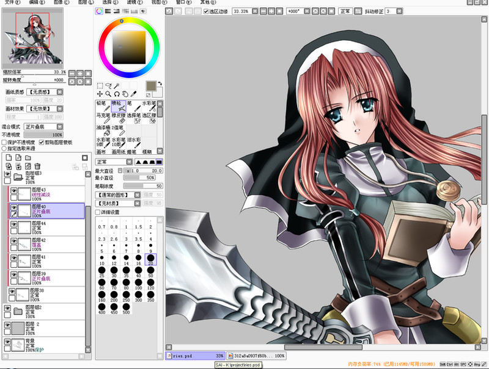The width and height of the screenshot is (489, 369).
Task: Select the rectangular selection tool
Action: 100,85
